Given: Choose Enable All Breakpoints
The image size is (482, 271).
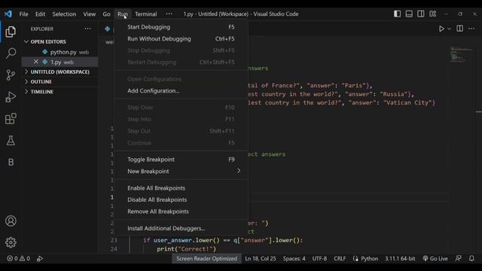Looking at the screenshot, I should (181, 187).
